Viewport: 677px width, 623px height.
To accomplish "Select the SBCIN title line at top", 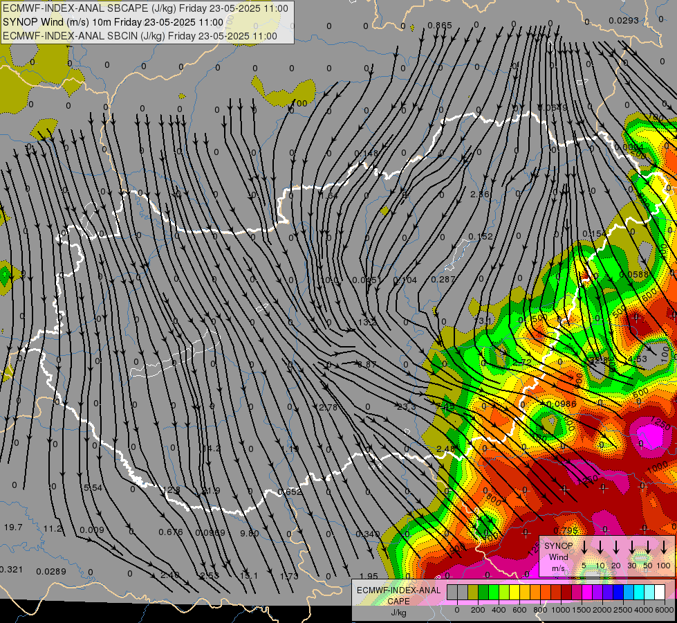I will click(x=140, y=36).
